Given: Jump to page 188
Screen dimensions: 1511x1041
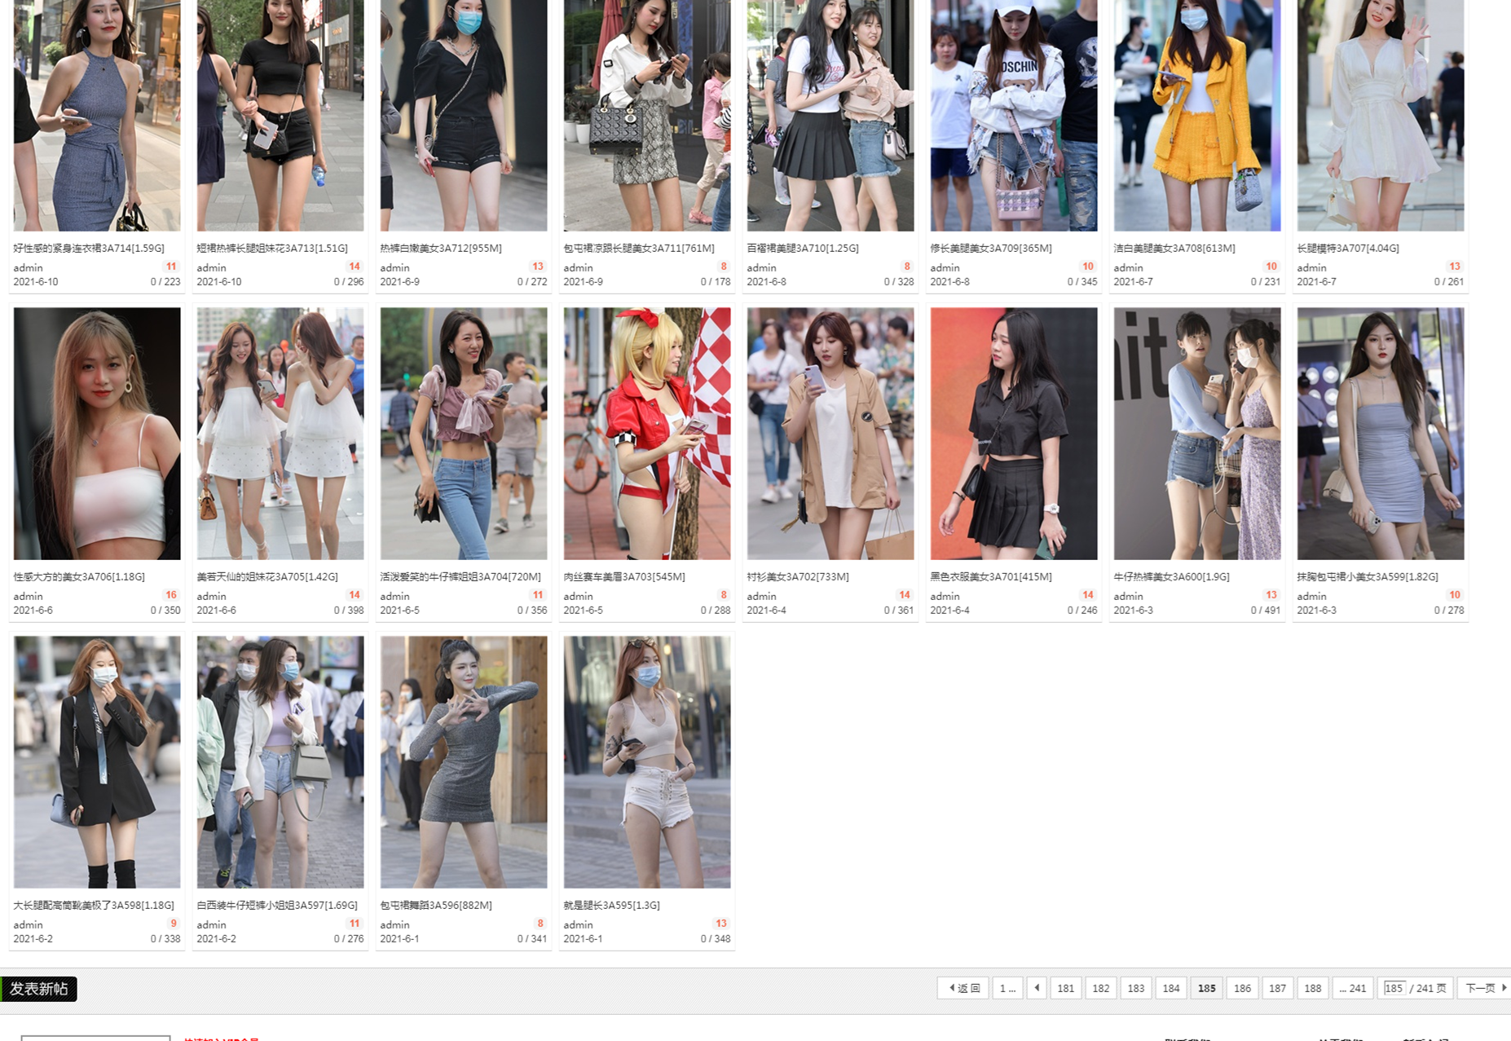Looking at the screenshot, I should tap(1312, 988).
